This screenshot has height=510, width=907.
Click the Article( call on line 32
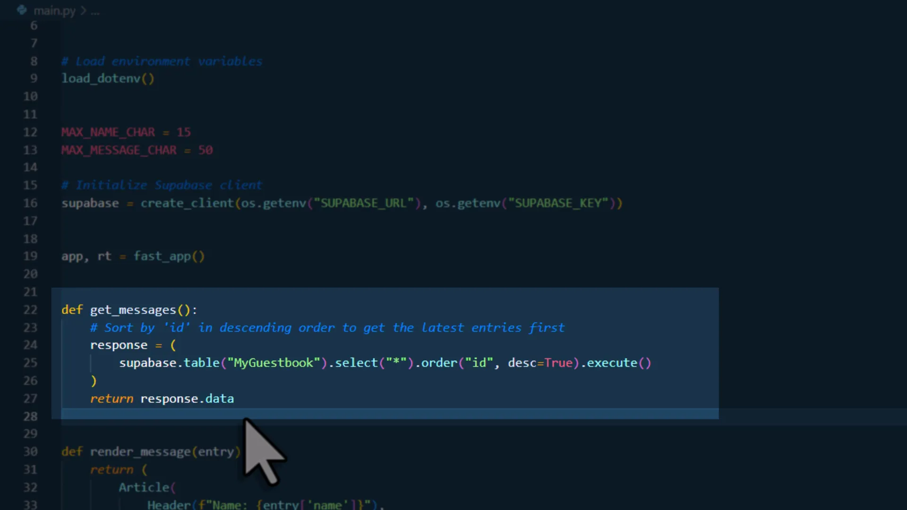tap(144, 487)
